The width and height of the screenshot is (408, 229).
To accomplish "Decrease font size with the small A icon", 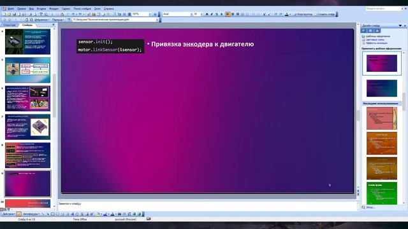I will (269, 14).
